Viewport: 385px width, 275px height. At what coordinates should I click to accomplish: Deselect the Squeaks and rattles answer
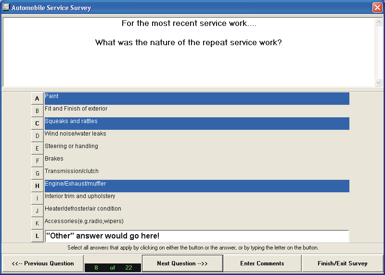197,124
